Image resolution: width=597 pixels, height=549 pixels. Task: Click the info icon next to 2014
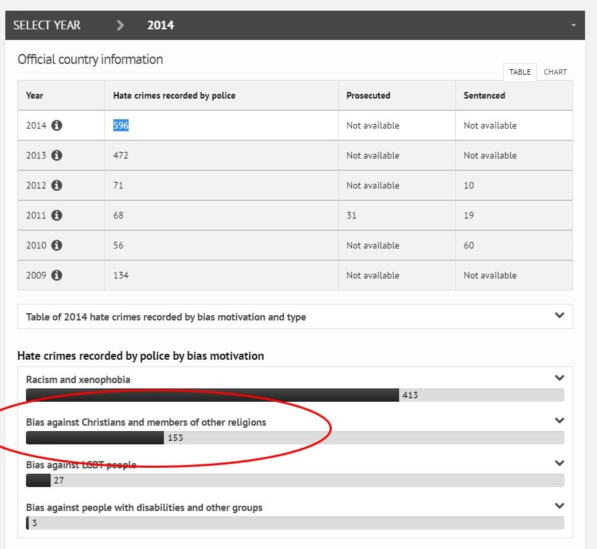pos(57,125)
